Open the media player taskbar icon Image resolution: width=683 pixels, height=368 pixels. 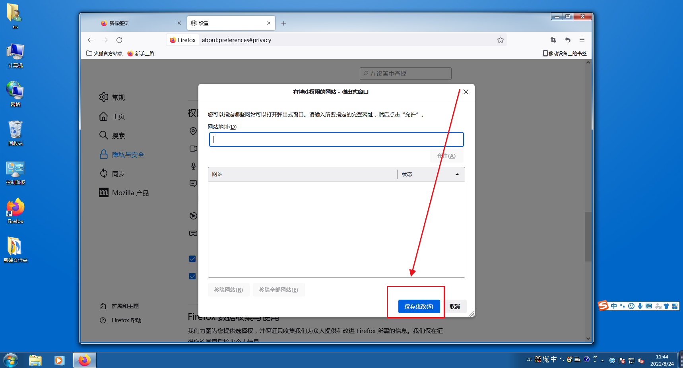click(x=59, y=360)
